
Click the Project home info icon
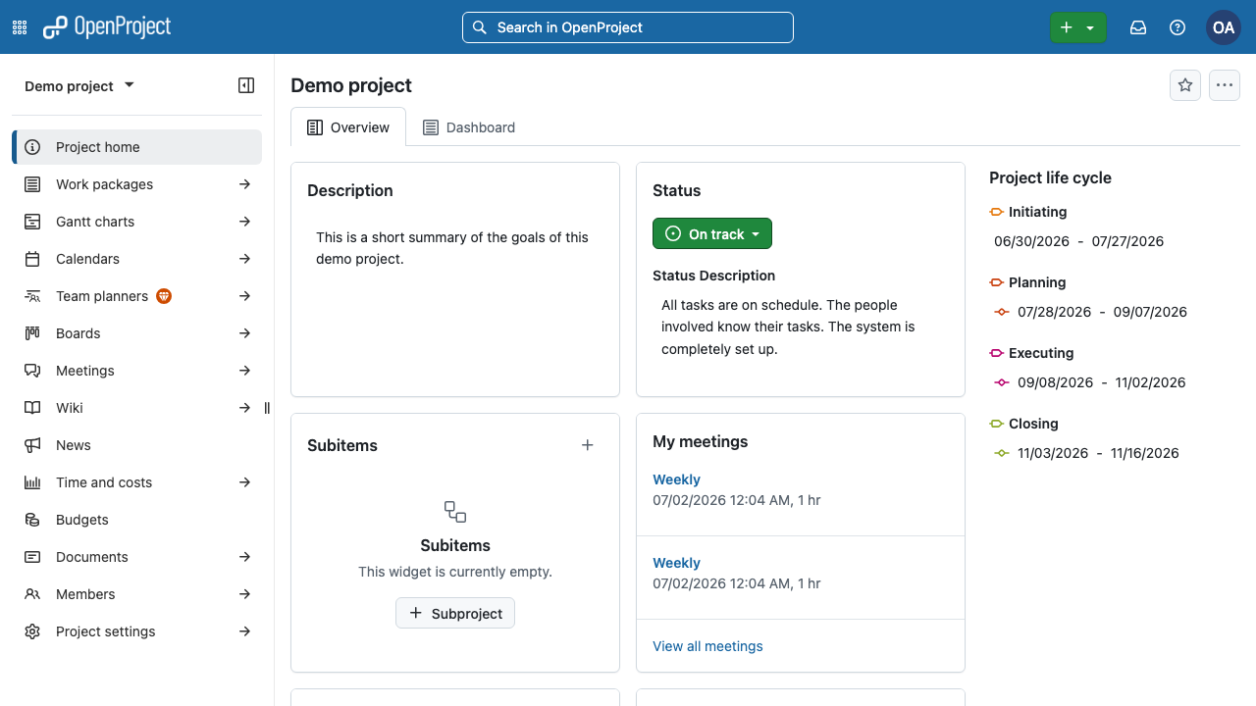click(32, 147)
